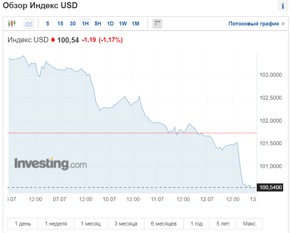The width and height of the screenshot is (291, 233).
Task: Click the red down arrow beside Индекс USD
Action: 53,40
